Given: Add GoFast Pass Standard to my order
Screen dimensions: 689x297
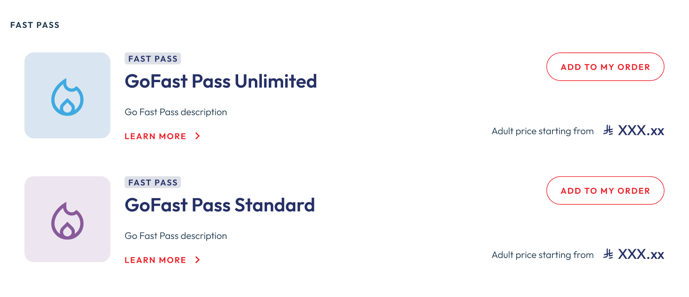Looking at the screenshot, I should (x=605, y=191).
